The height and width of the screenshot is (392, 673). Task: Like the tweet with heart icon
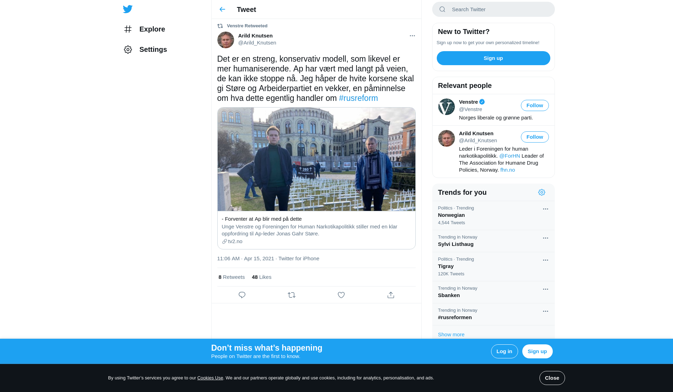coord(341,295)
